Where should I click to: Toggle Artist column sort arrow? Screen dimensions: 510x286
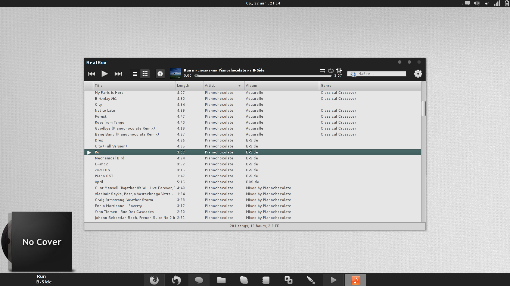point(240,86)
